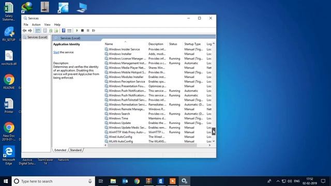Image resolution: width=331 pixels, height=186 pixels.
Task: Open the Help menu
Action: [x=57, y=25]
